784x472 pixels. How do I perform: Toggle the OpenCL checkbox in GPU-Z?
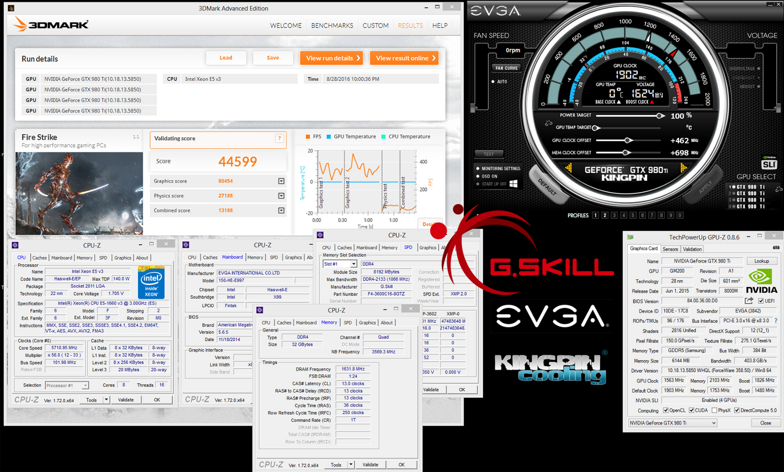coord(665,410)
